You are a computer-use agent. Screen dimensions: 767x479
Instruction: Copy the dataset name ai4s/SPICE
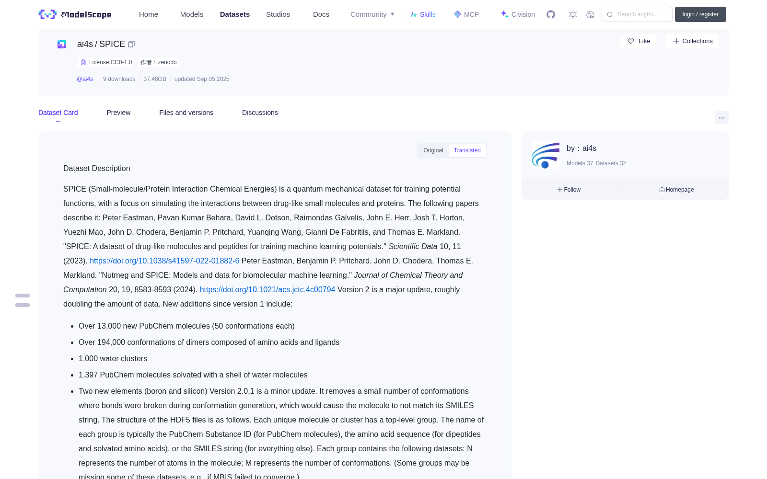131,44
